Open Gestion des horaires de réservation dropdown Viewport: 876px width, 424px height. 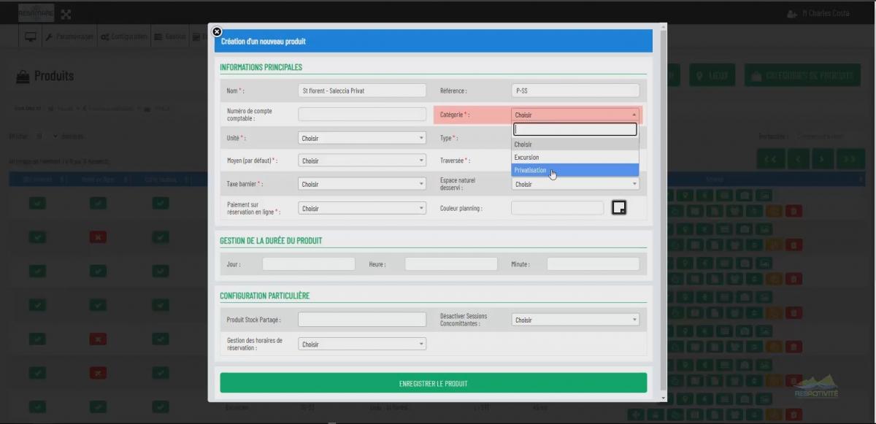coord(362,344)
